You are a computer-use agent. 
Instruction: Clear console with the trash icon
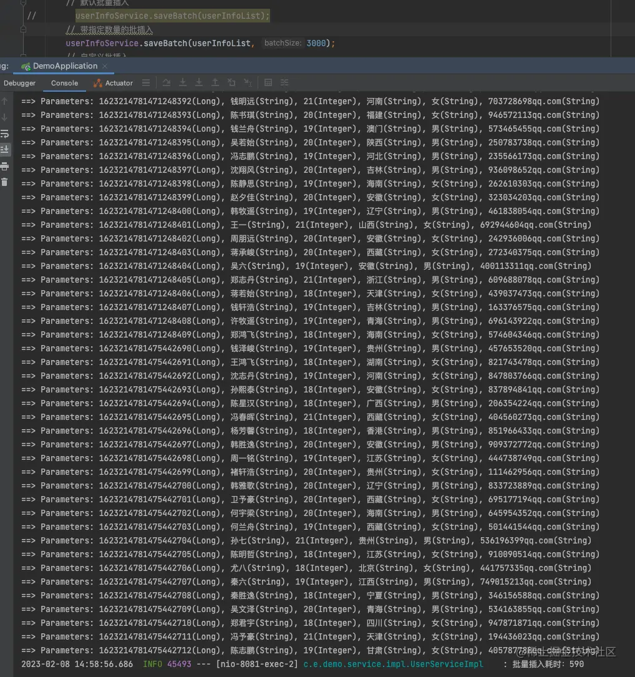pyautogui.click(x=5, y=182)
